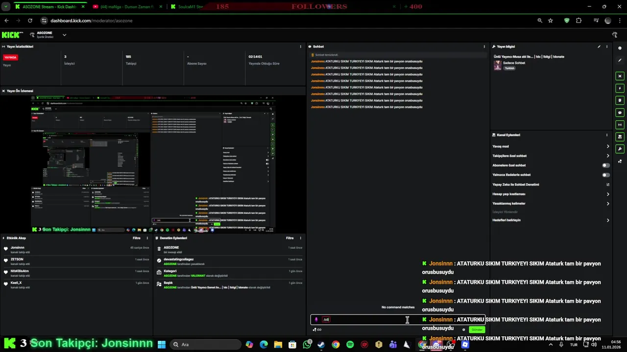Reload the page in browser toolbar
627x352 pixels.
click(30, 21)
